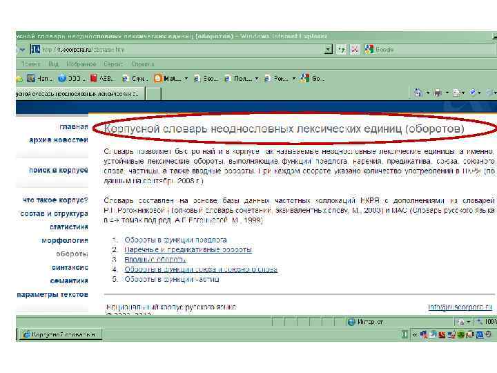Click the Print icon in the command bar
This screenshot has width=497, height=373.
(x=438, y=93)
